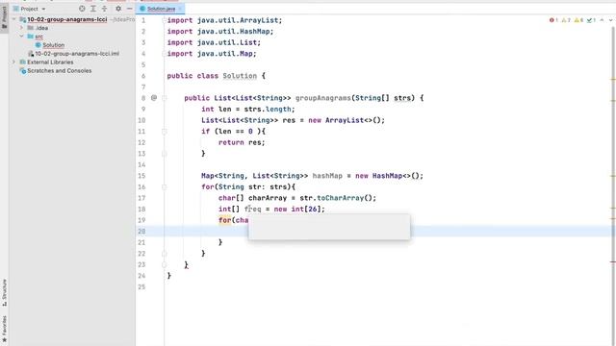
Task: Click 'import java.util.HashMap;' on line 2
Action: point(220,32)
